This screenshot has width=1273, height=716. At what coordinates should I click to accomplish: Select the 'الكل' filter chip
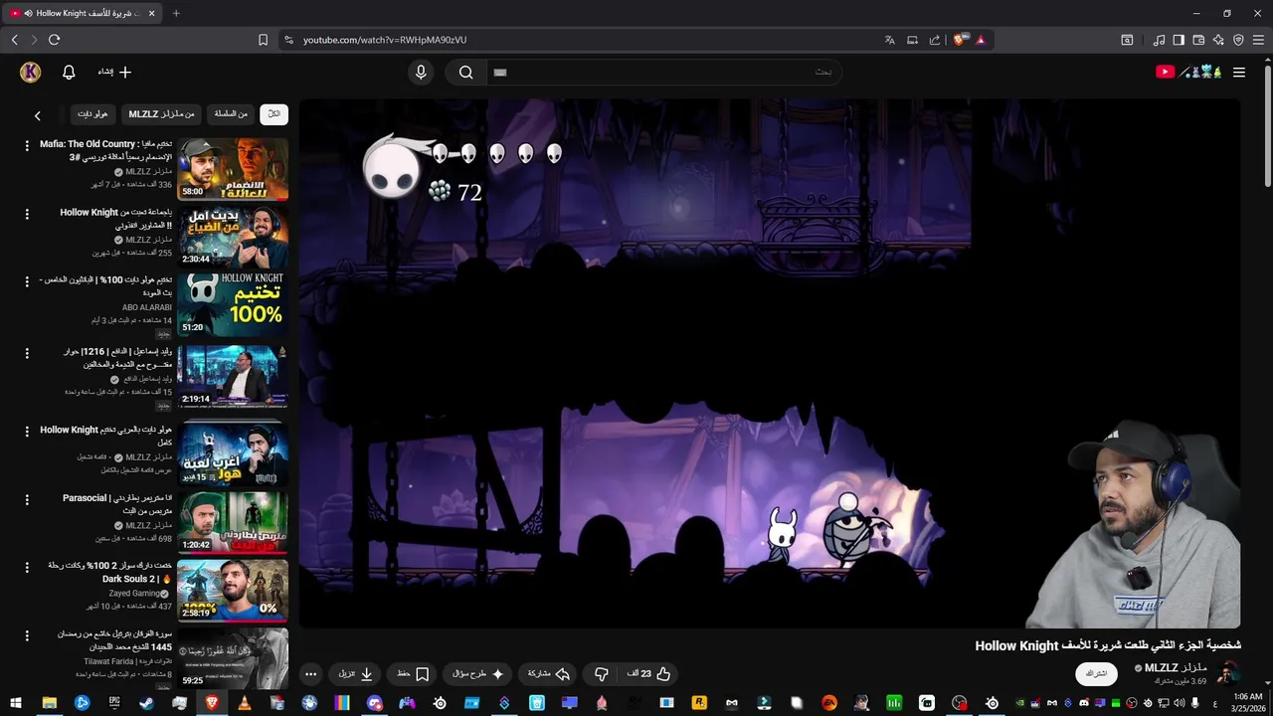pyautogui.click(x=273, y=114)
